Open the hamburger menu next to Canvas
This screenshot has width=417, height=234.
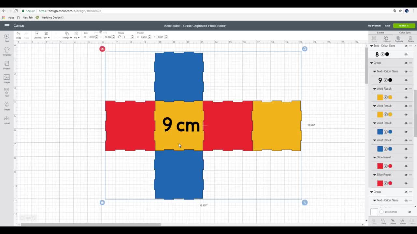click(7, 26)
